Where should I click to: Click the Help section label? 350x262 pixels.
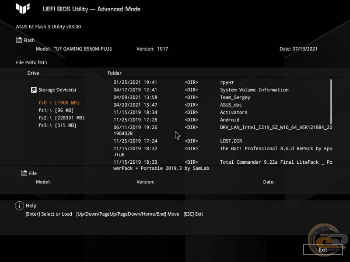click(31, 206)
